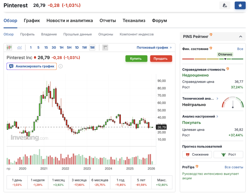Select the 1D chart interval
The width and height of the screenshot is (252, 196).
[x=77, y=48]
